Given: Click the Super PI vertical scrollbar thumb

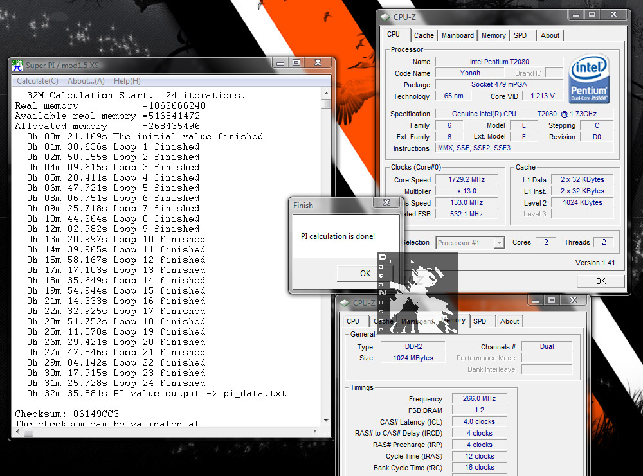Looking at the screenshot, I should pyautogui.click(x=326, y=103).
